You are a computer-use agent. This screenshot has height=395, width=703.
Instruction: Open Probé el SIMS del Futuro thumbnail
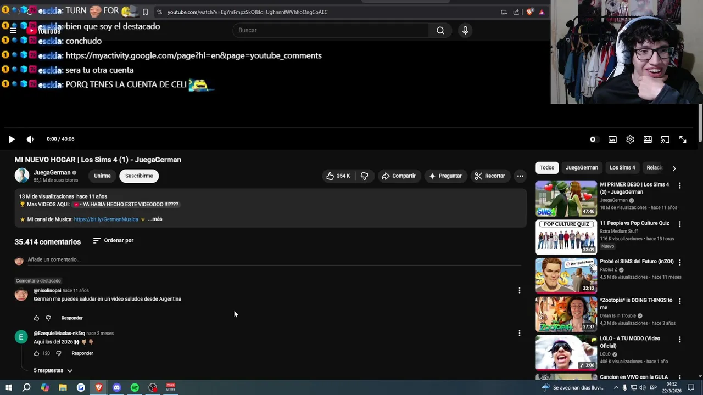(566, 275)
